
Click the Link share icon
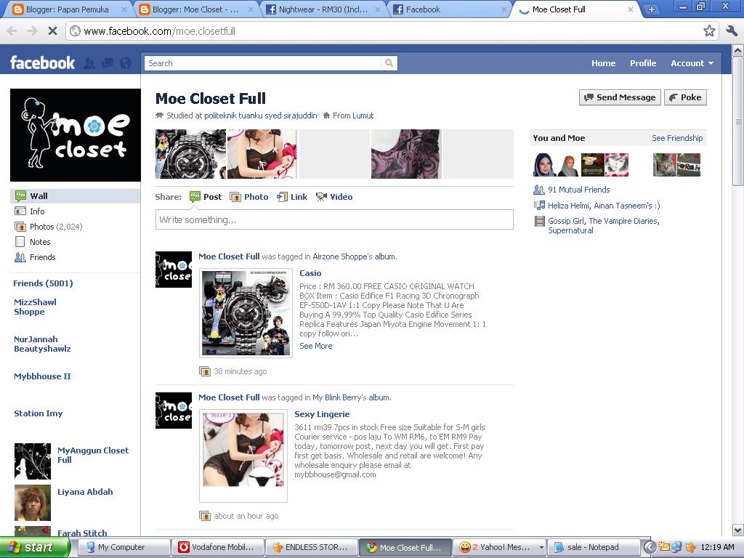coord(283,197)
